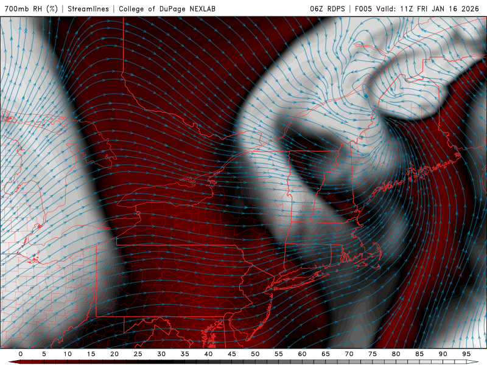
Task: Click the color scale at value 25
Action: (138, 362)
